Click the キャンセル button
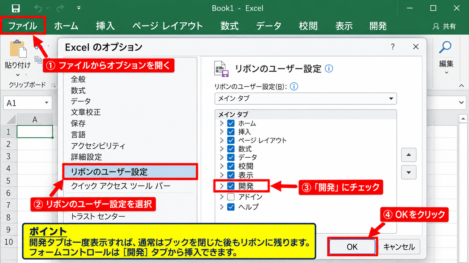The width and height of the screenshot is (469, 263). click(x=399, y=247)
